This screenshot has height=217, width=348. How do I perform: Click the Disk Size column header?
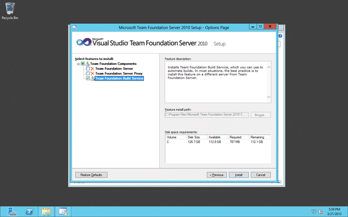pos(197,137)
